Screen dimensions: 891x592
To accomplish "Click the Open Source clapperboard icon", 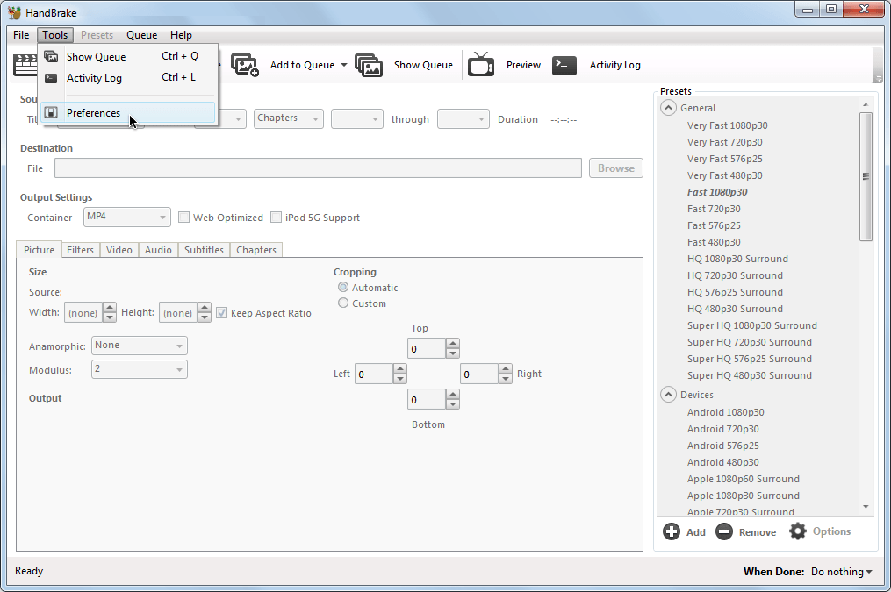I will (x=25, y=65).
